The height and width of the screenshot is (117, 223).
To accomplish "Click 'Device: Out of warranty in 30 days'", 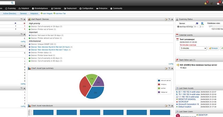I will pyautogui.click(x=45, y=26).
